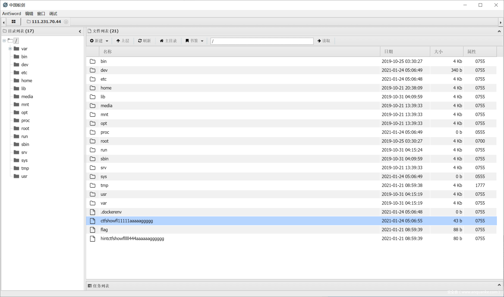Sort files by the 日期 column

[388, 52]
